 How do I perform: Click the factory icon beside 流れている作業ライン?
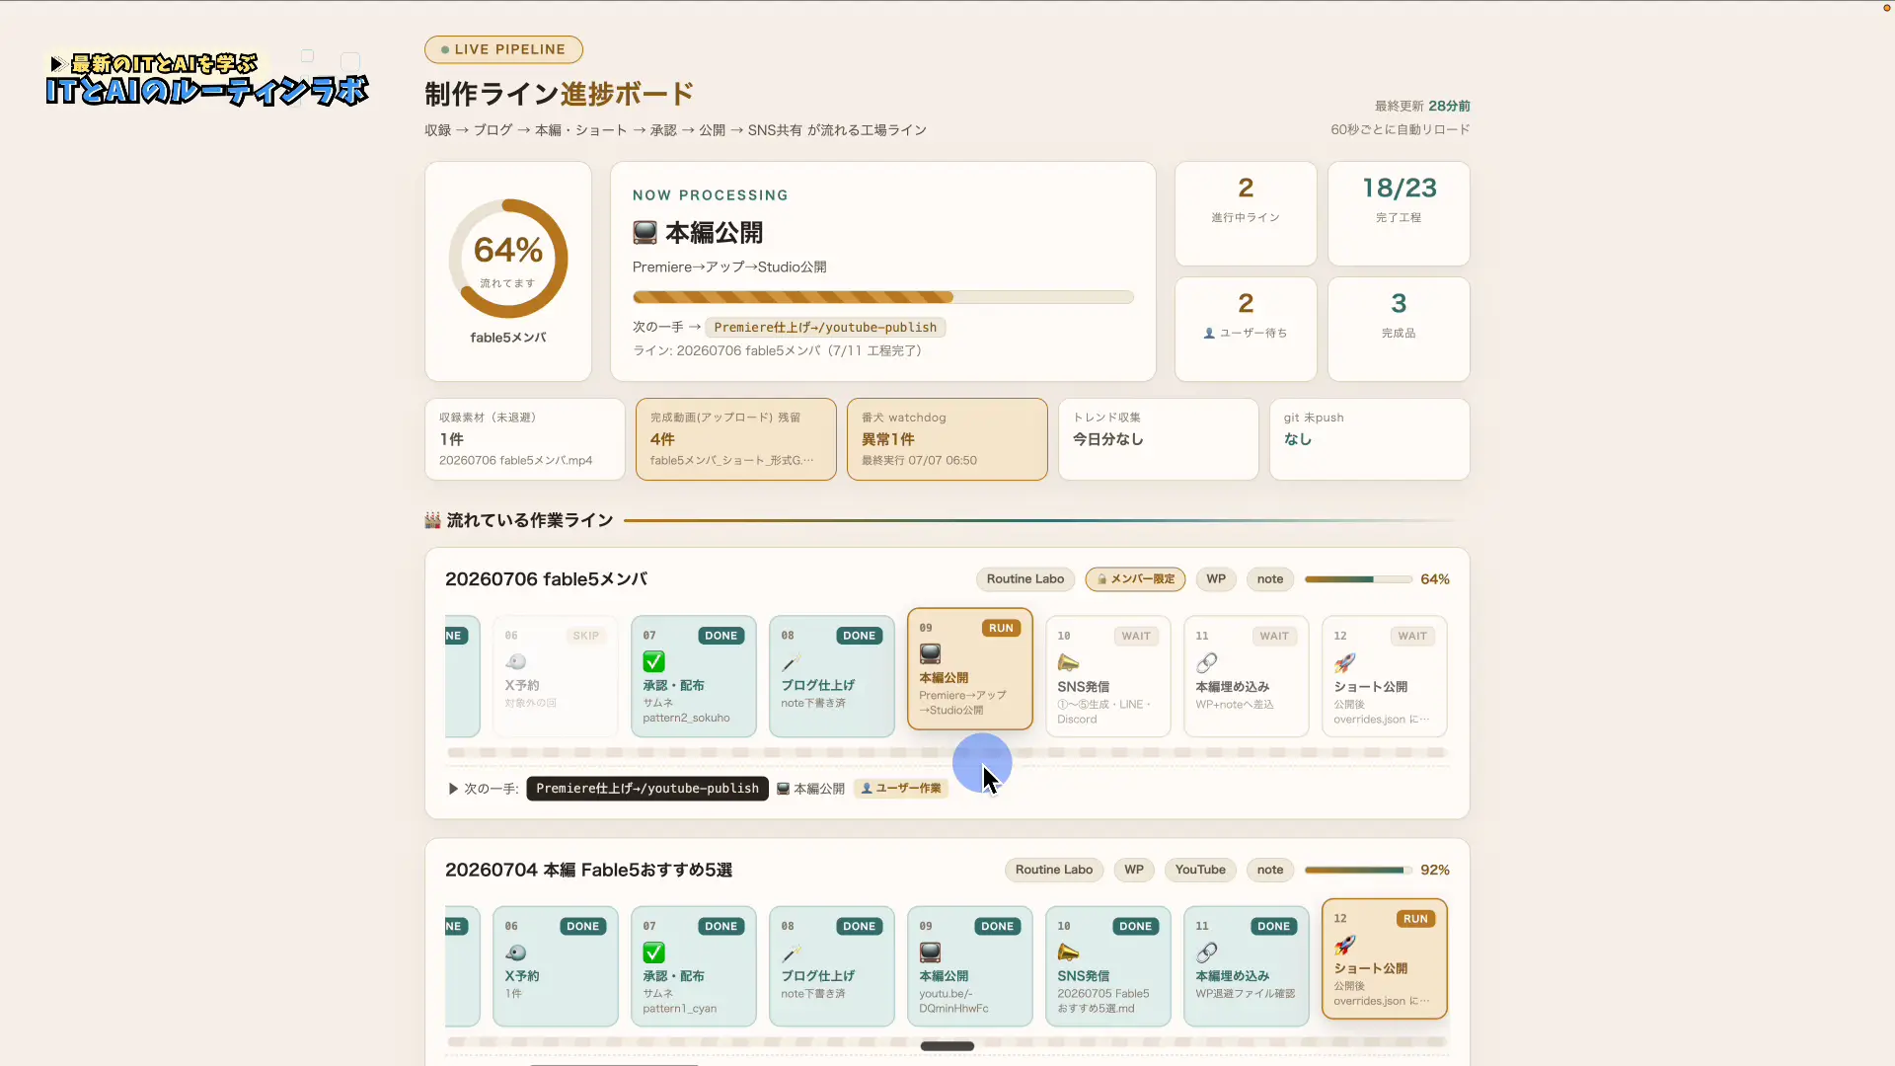(432, 520)
